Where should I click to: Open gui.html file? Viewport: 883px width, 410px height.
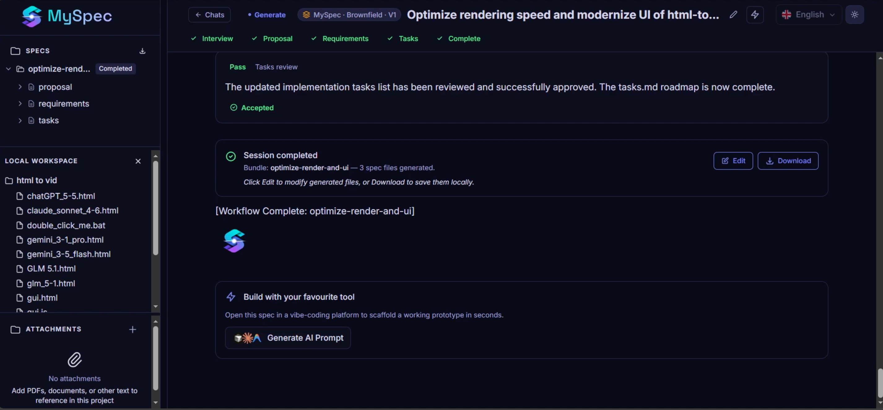coord(42,298)
